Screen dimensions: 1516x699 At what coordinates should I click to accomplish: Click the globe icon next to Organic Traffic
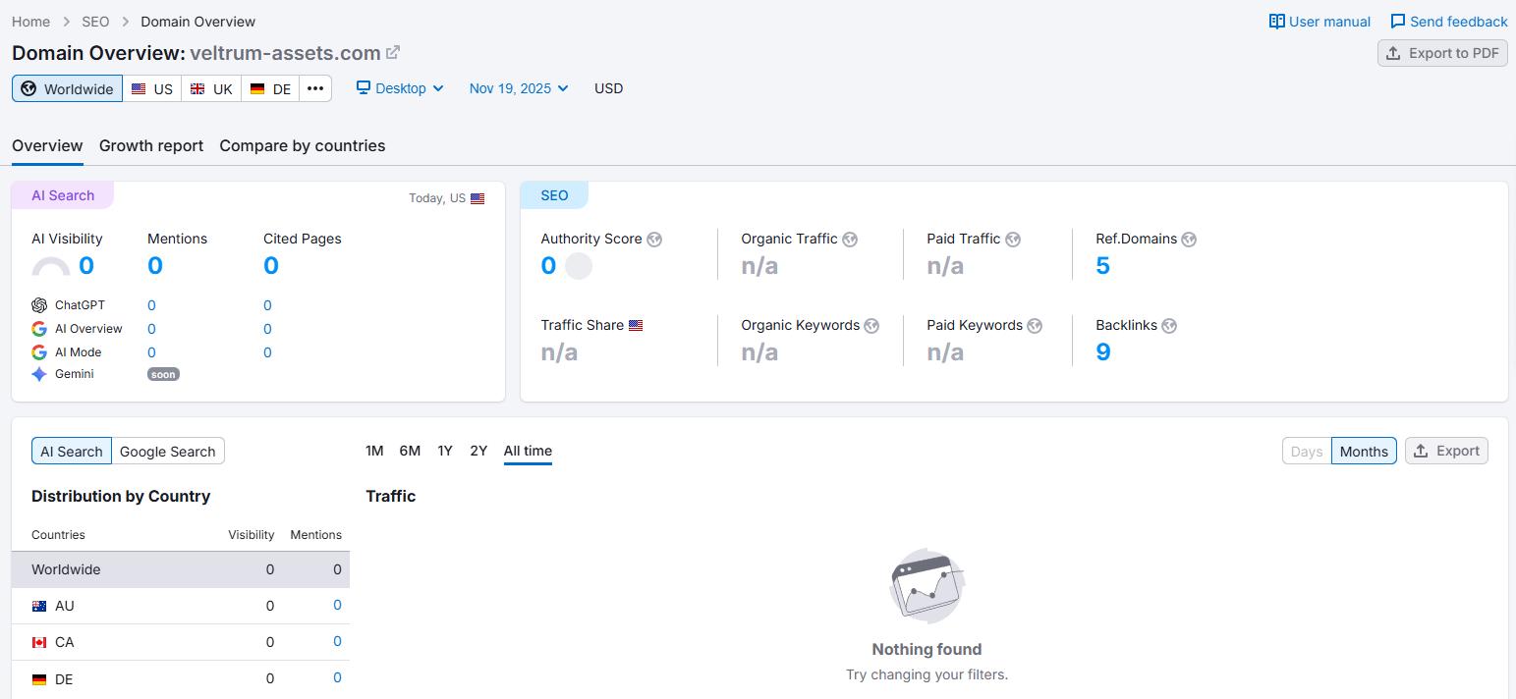click(x=850, y=239)
